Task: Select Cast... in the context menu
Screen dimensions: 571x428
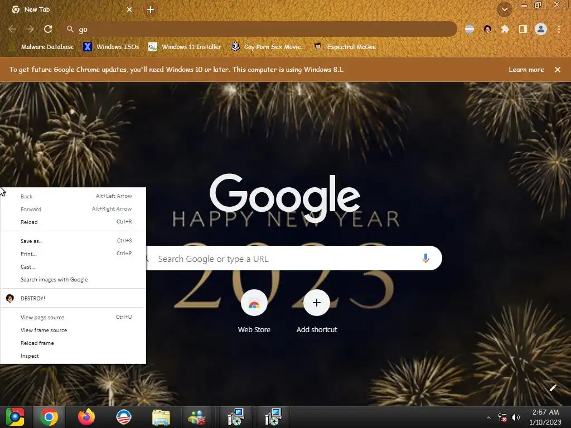Action: coord(73,267)
